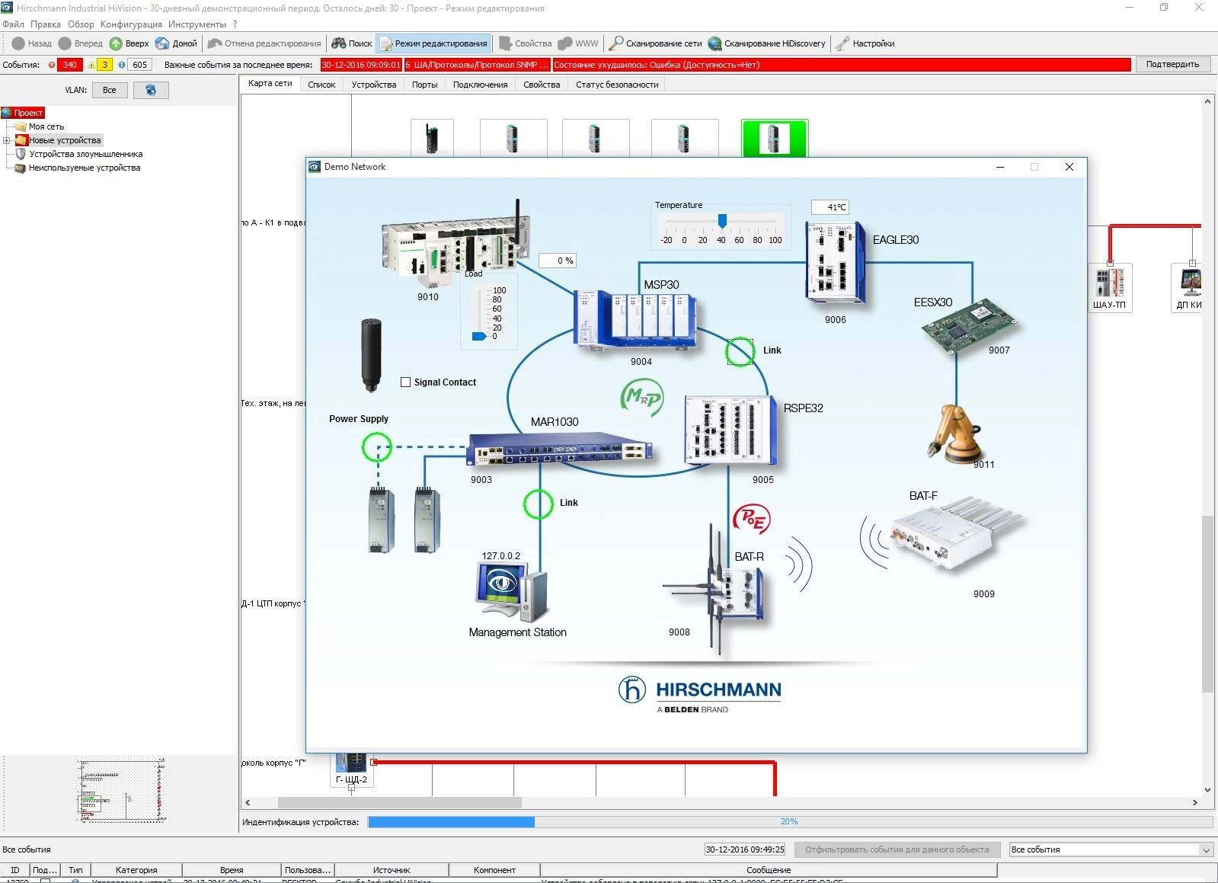Select the MAR1030 switch 9003

pyautogui.click(x=560, y=448)
